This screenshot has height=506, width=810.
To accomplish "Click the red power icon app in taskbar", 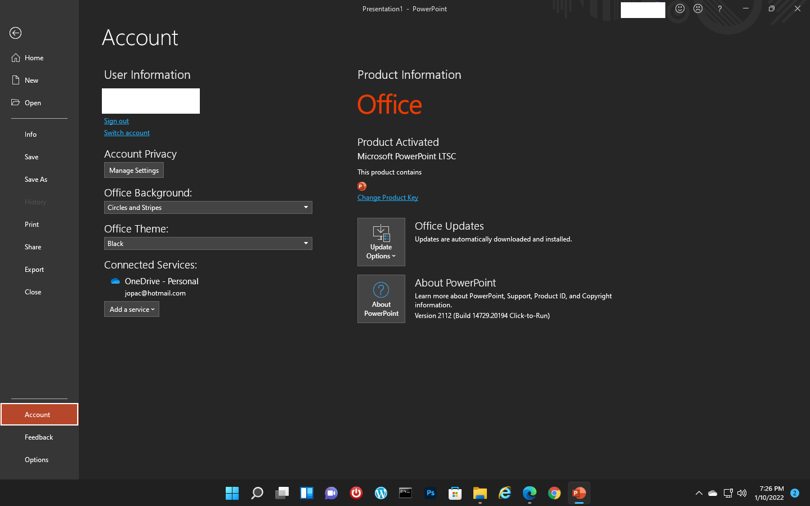I will 356,493.
